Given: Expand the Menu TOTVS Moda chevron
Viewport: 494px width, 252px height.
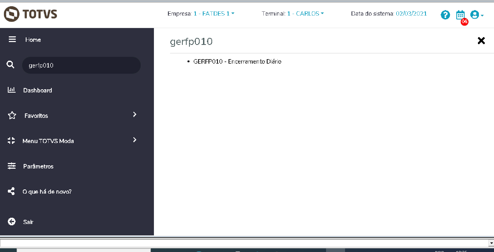Looking at the screenshot, I should 135,140.
